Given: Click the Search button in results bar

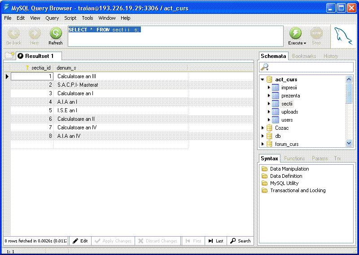Looking at the screenshot, I should pyautogui.click(x=240, y=241).
